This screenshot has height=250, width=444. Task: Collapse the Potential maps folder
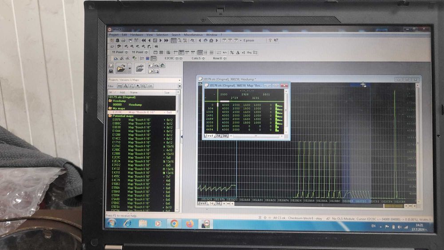coord(110,116)
